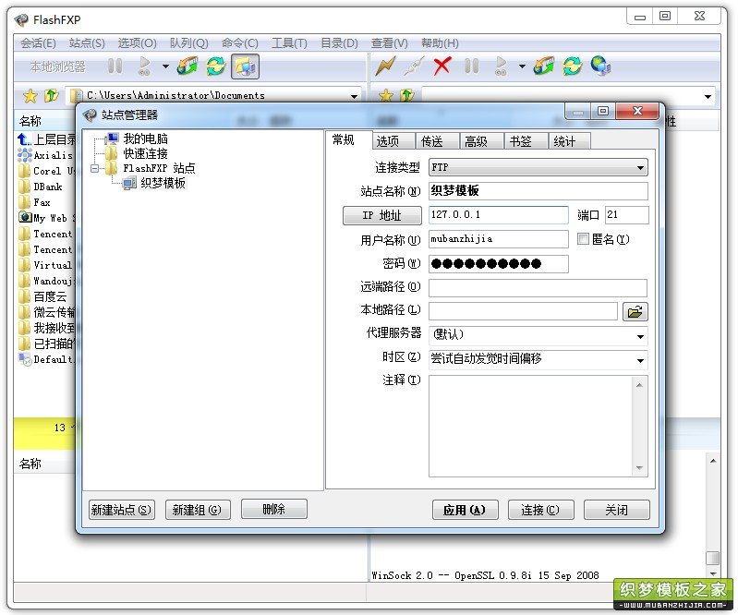
Task: Click the 连接(C) button
Action: point(540,510)
